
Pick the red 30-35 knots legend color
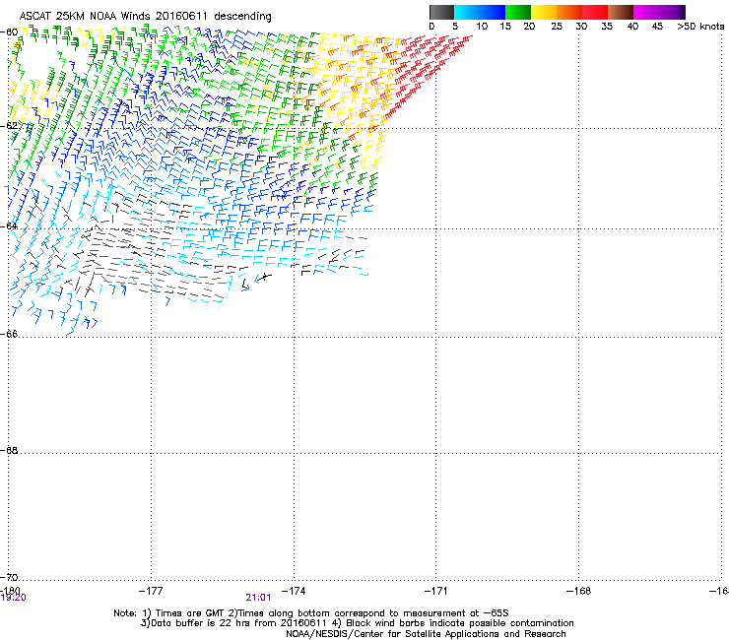[x=595, y=12]
